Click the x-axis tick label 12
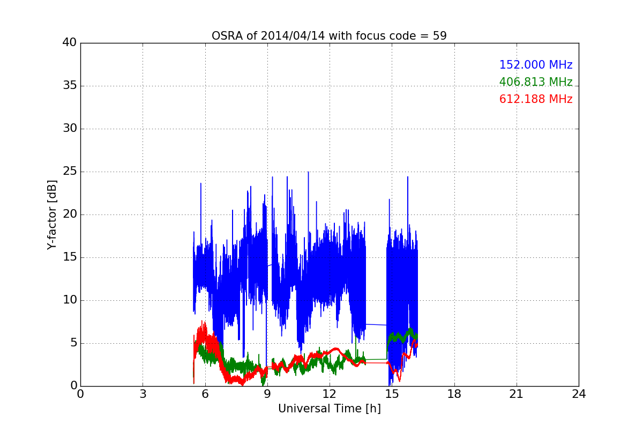The width and height of the screenshot is (643, 429). pyautogui.click(x=330, y=394)
